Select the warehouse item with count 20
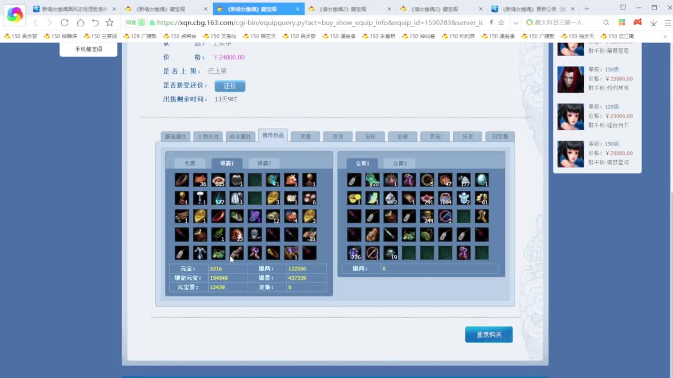The height and width of the screenshot is (378, 673). [x=372, y=180]
